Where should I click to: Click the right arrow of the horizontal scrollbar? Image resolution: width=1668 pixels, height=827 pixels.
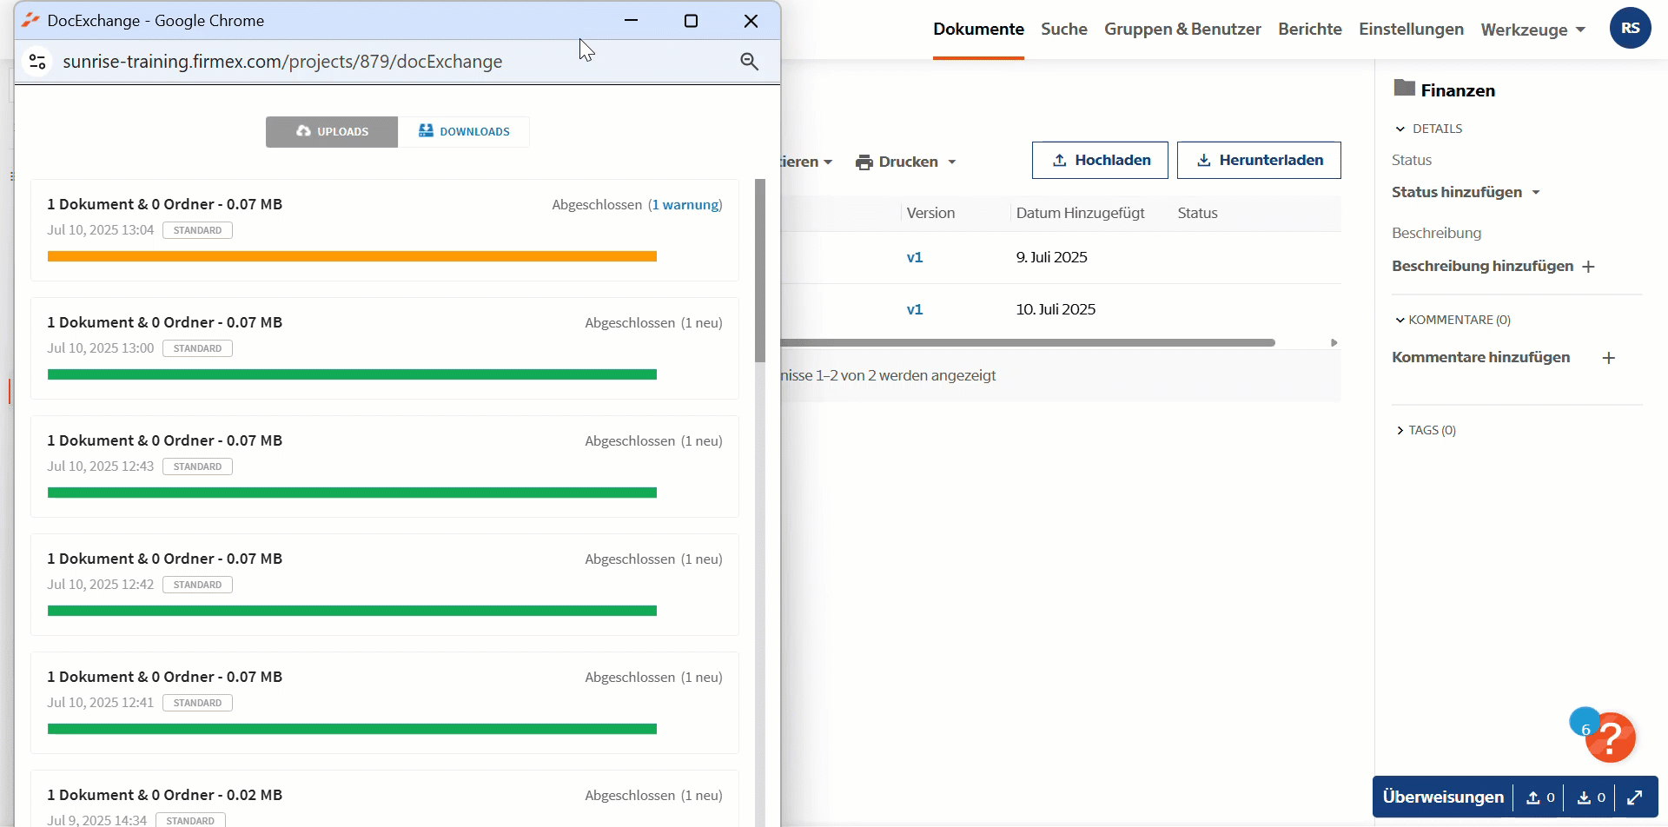[1334, 343]
